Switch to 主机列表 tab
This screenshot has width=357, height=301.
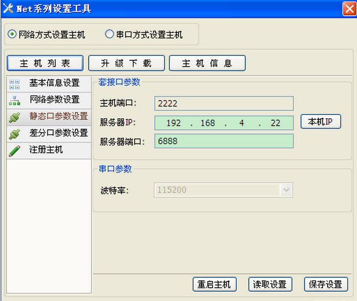click(45, 63)
